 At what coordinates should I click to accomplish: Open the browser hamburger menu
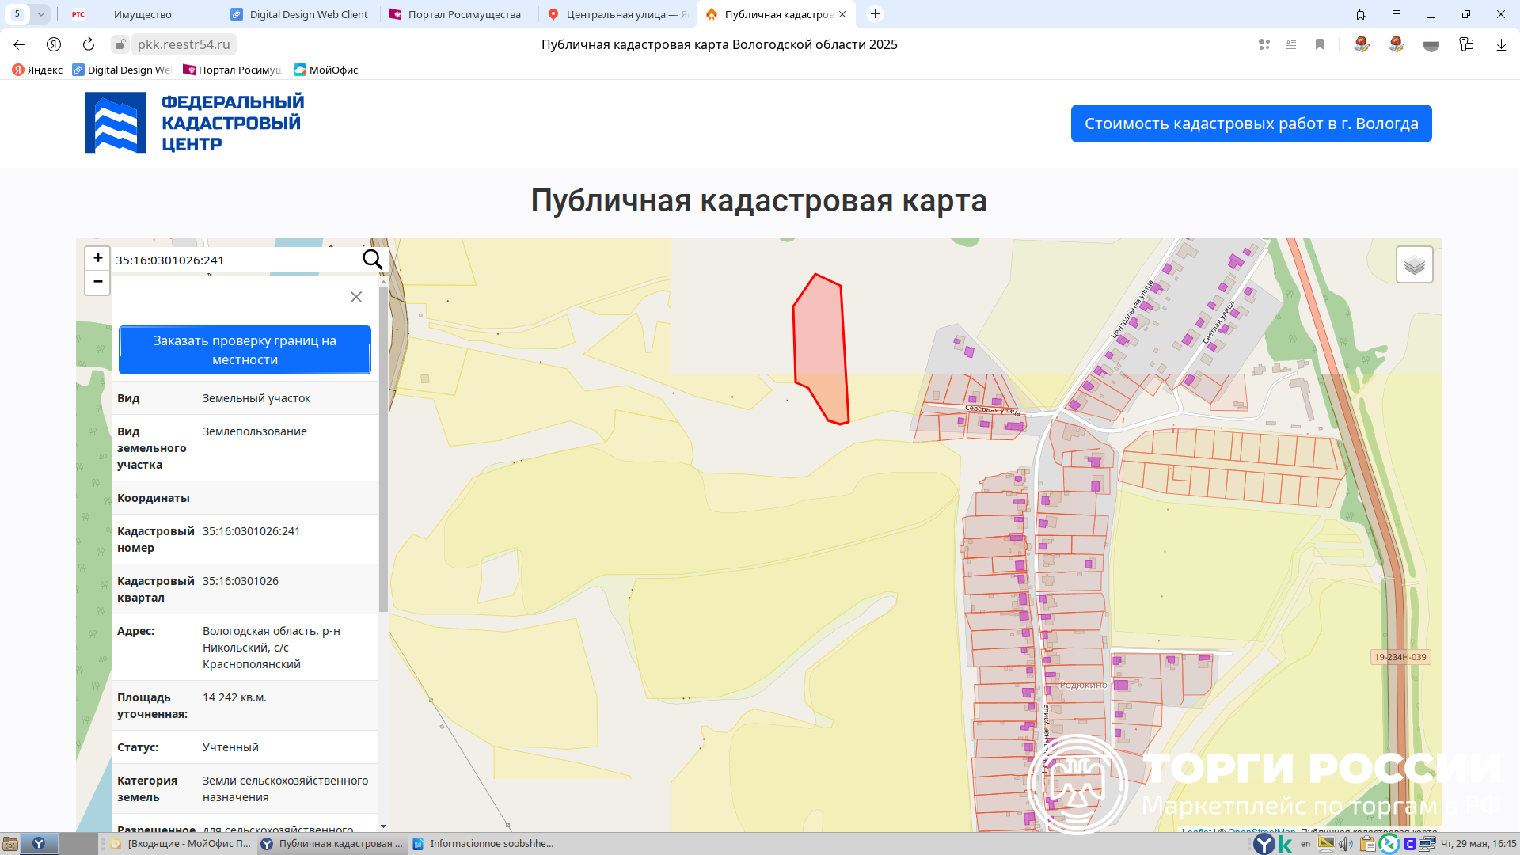[1396, 14]
